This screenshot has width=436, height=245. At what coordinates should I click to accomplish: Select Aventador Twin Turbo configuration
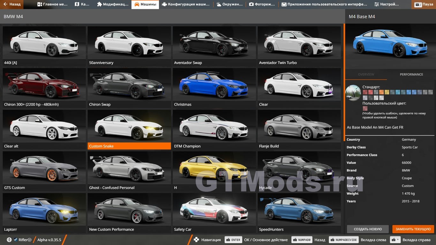[299, 46]
